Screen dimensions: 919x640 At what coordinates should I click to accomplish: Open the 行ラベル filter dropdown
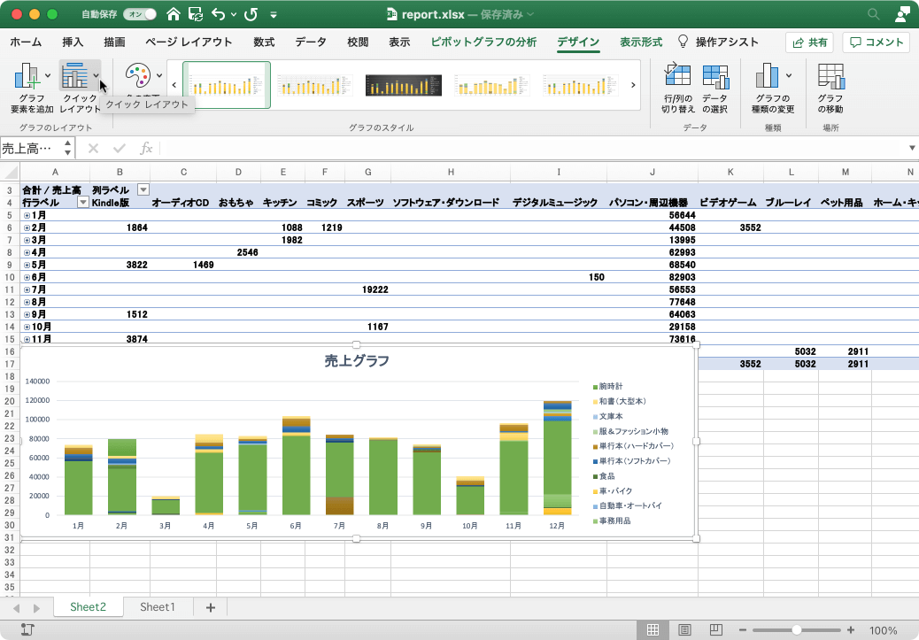(83, 202)
